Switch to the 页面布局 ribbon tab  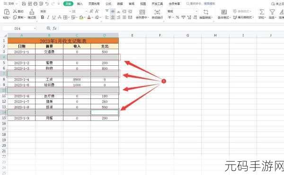point(94,4)
